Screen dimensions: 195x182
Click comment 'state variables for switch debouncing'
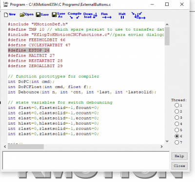(x=60, y=103)
